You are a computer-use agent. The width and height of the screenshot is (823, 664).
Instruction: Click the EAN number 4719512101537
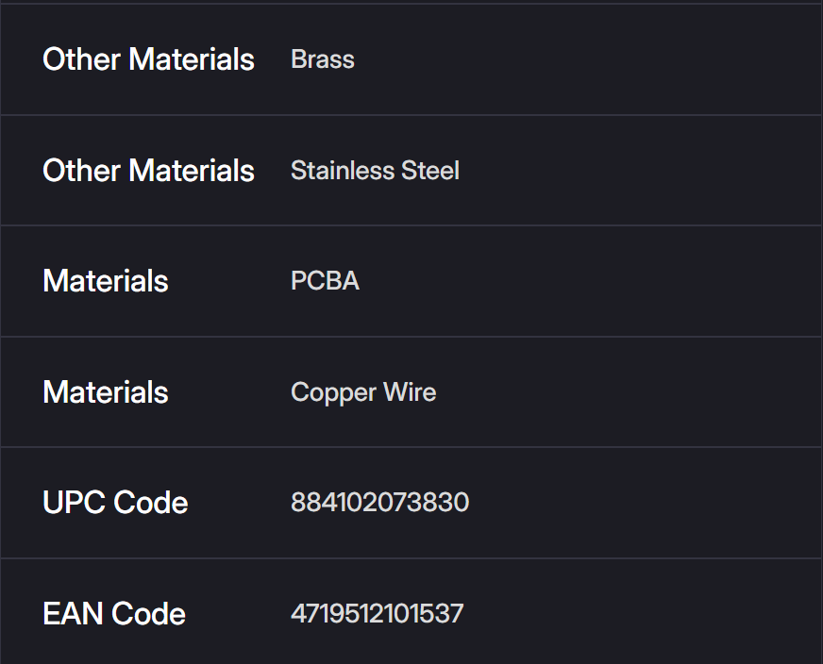coord(377,614)
